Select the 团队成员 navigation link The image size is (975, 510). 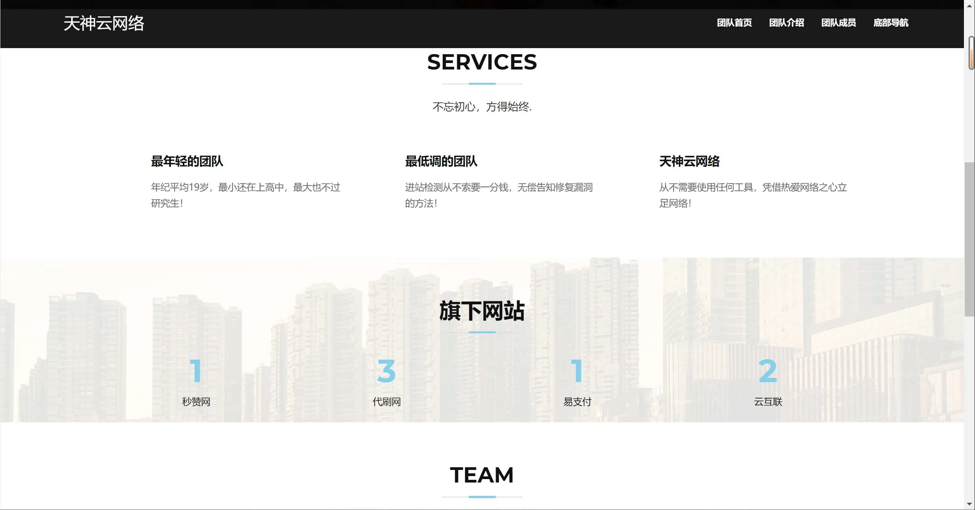click(x=838, y=23)
